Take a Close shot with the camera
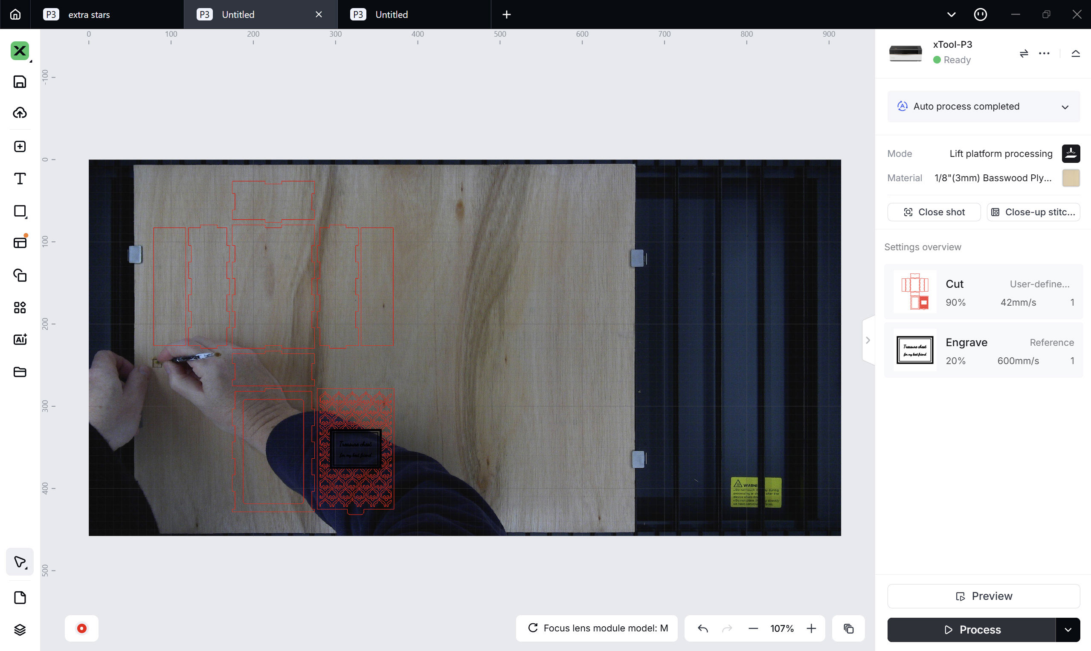This screenshot has width=1091, height=651. coord(934,212)
